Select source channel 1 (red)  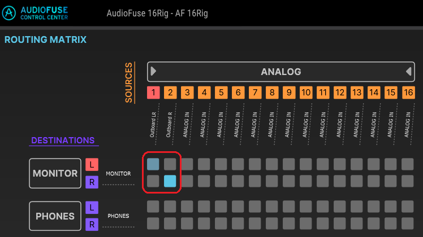click(153, 93)
